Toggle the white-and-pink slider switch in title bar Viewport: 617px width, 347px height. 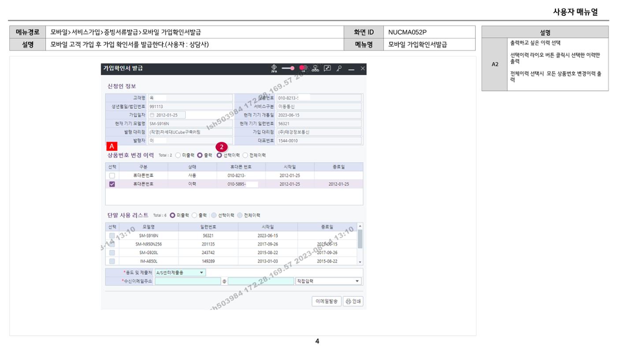289,69
